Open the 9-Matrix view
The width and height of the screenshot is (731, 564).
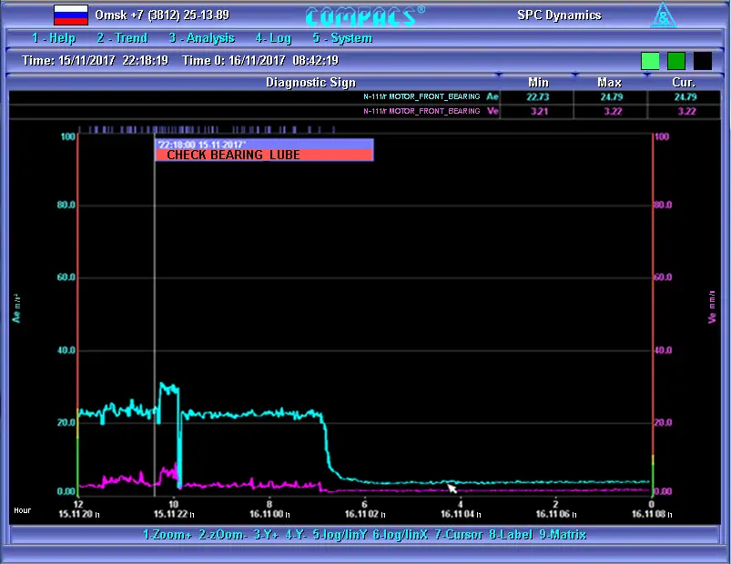coord(561,535)
